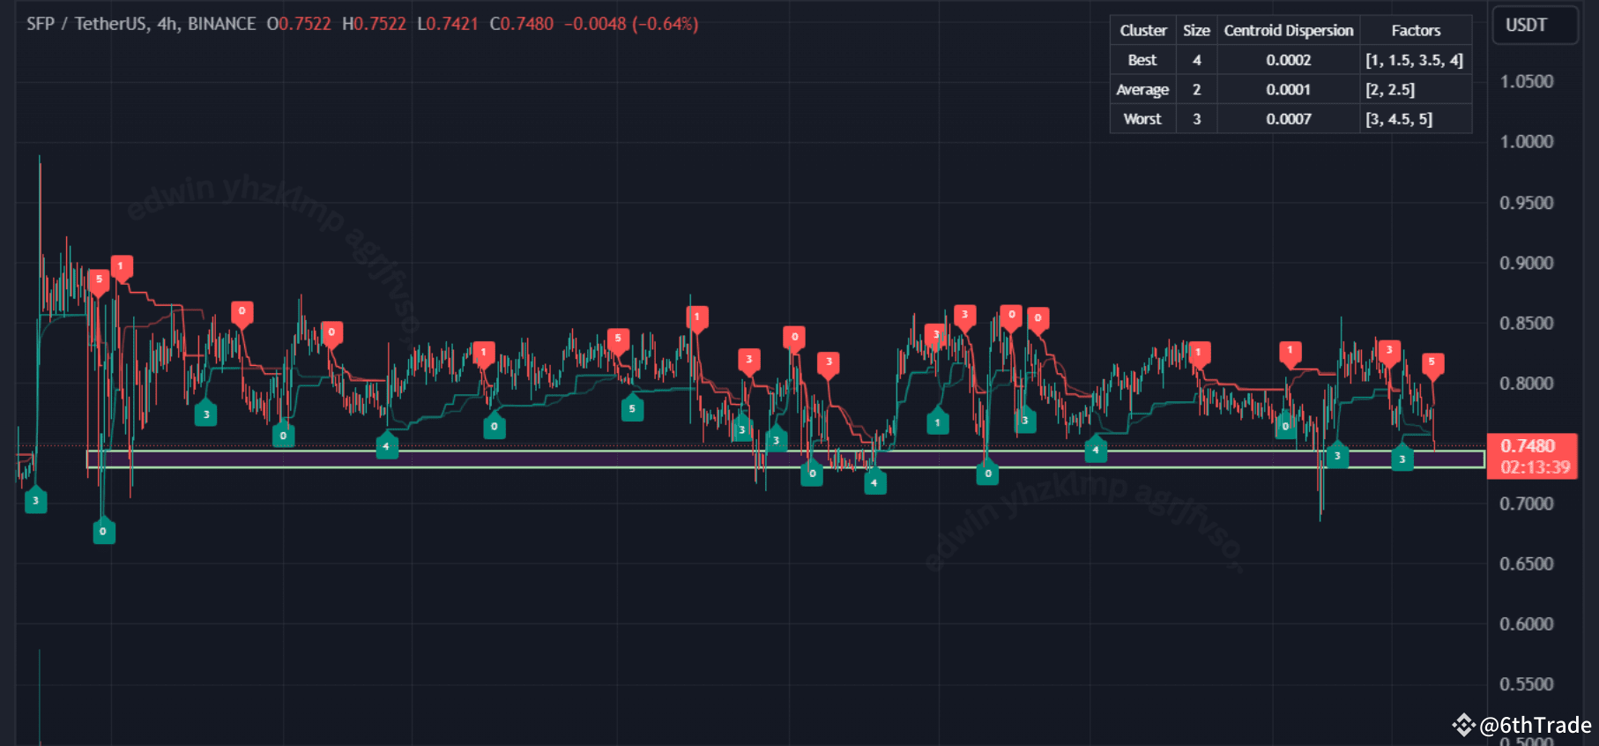The width and height of the screenshot is (1599, 746).
Task: Click the 0.6500 price axis label
Action: pyautogui.click(x=1527, y=563)
